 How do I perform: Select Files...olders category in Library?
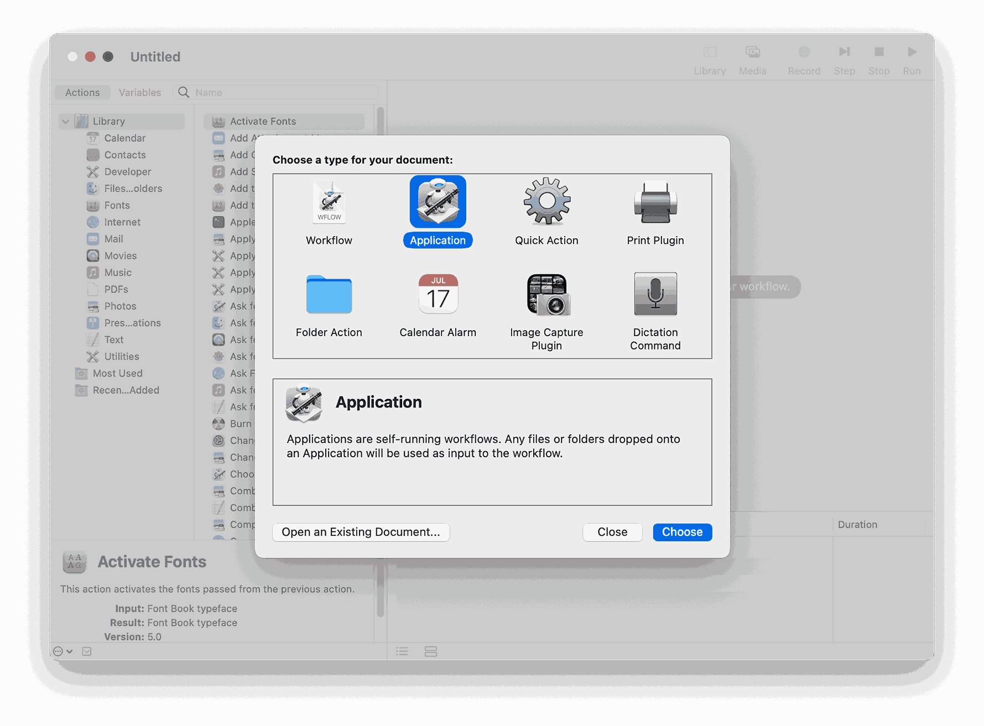[133, 189]
